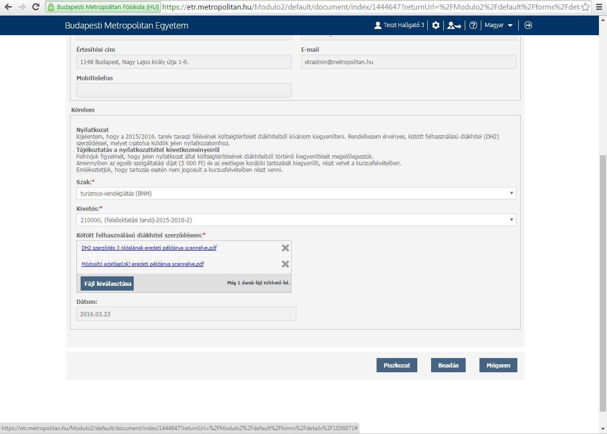Cancel with the Mégsem button

[498, 365]
